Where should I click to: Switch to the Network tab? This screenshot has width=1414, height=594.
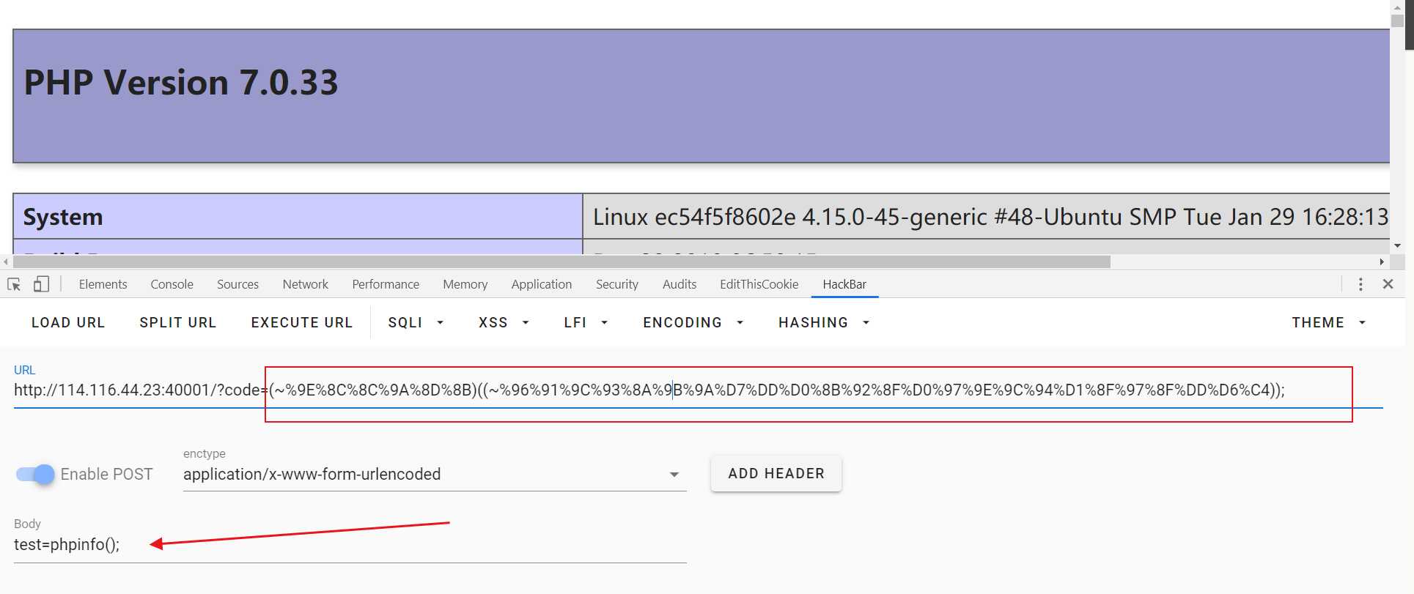point(305,284)
